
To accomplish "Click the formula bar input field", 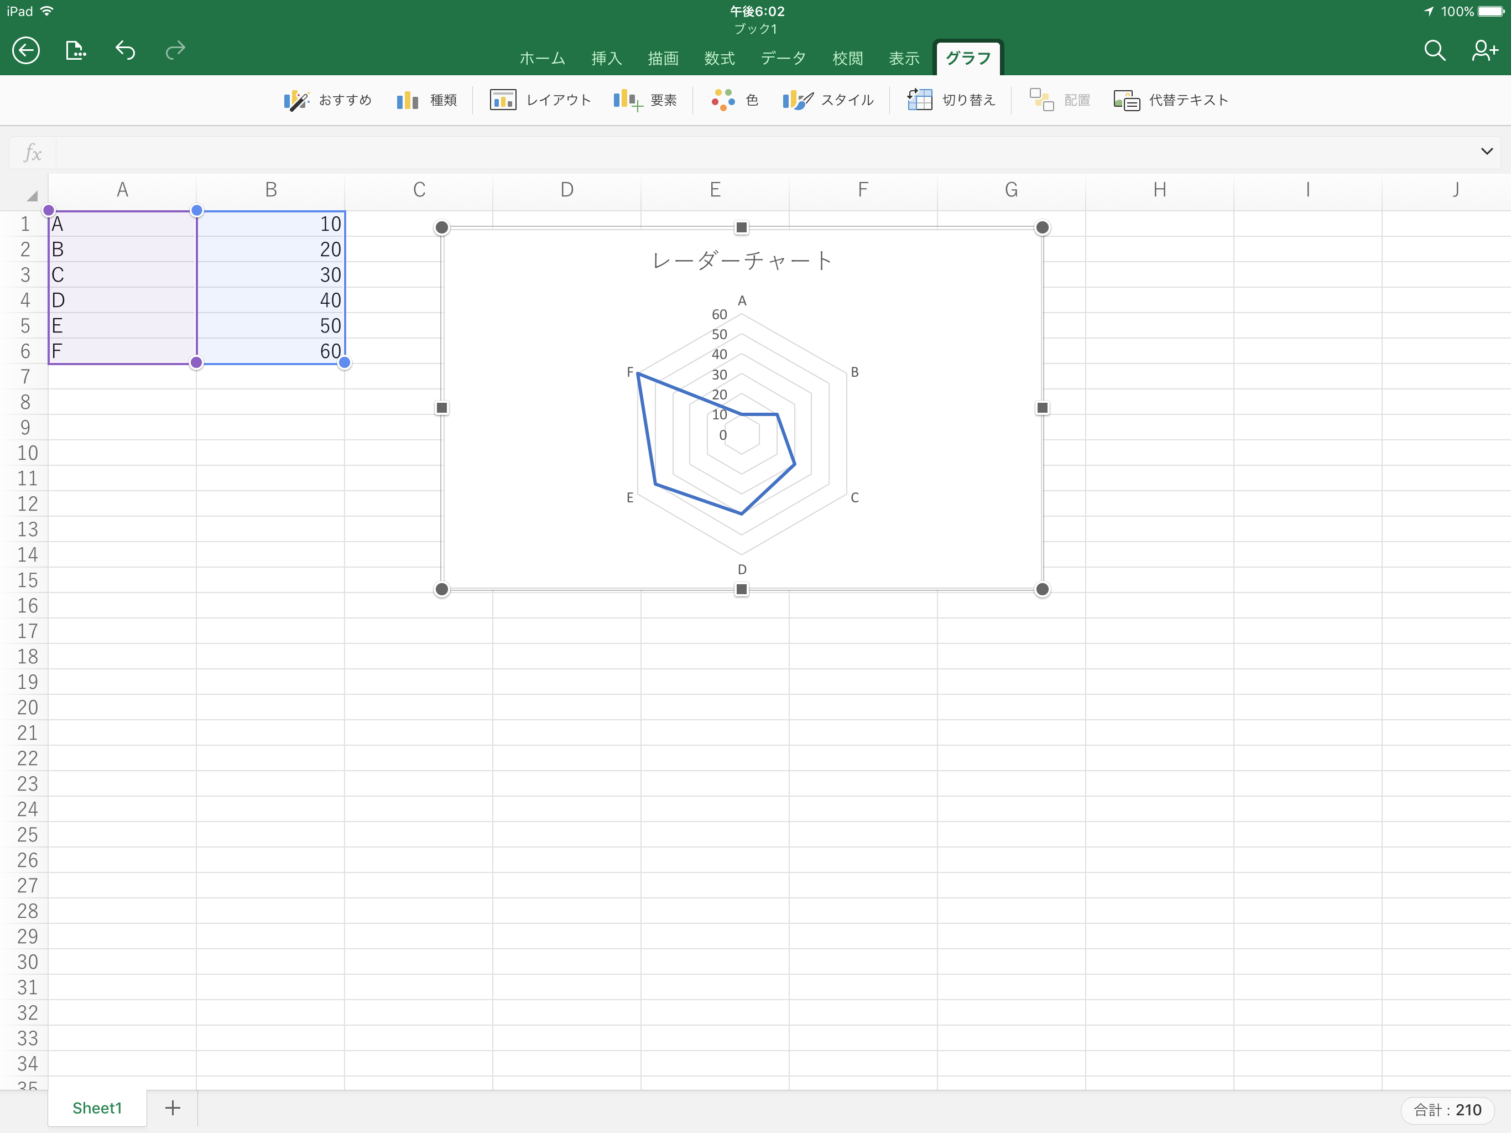I will pyautogui.click(x=752, y=152).
